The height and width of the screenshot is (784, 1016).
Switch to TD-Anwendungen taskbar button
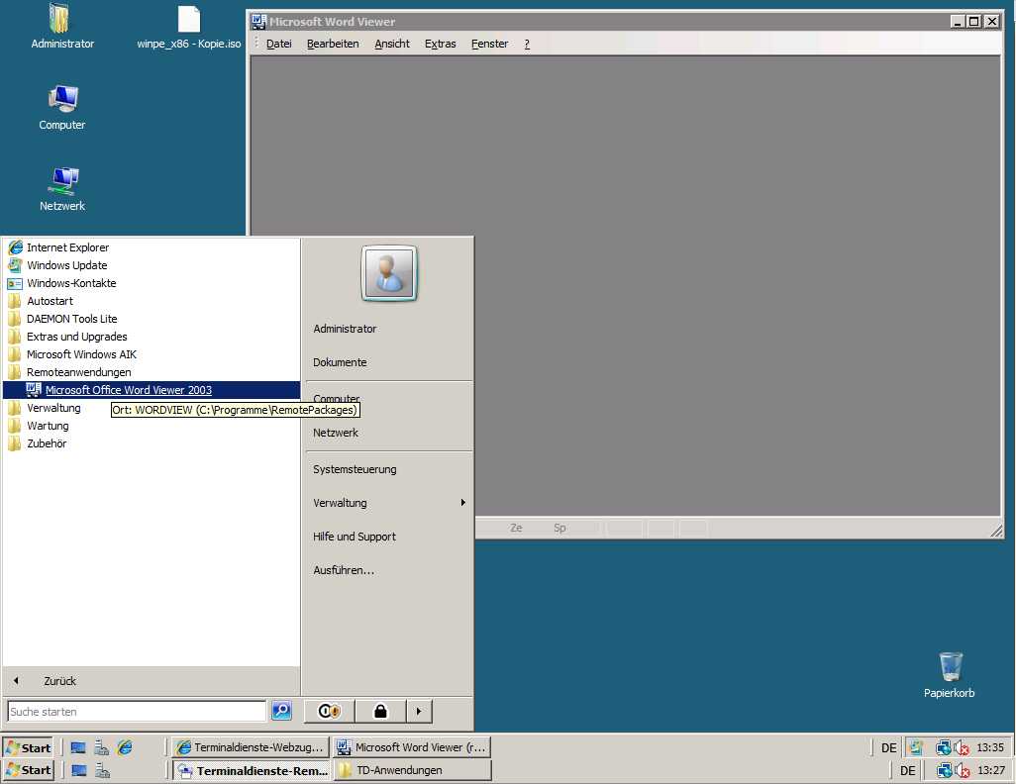point(412,770)
